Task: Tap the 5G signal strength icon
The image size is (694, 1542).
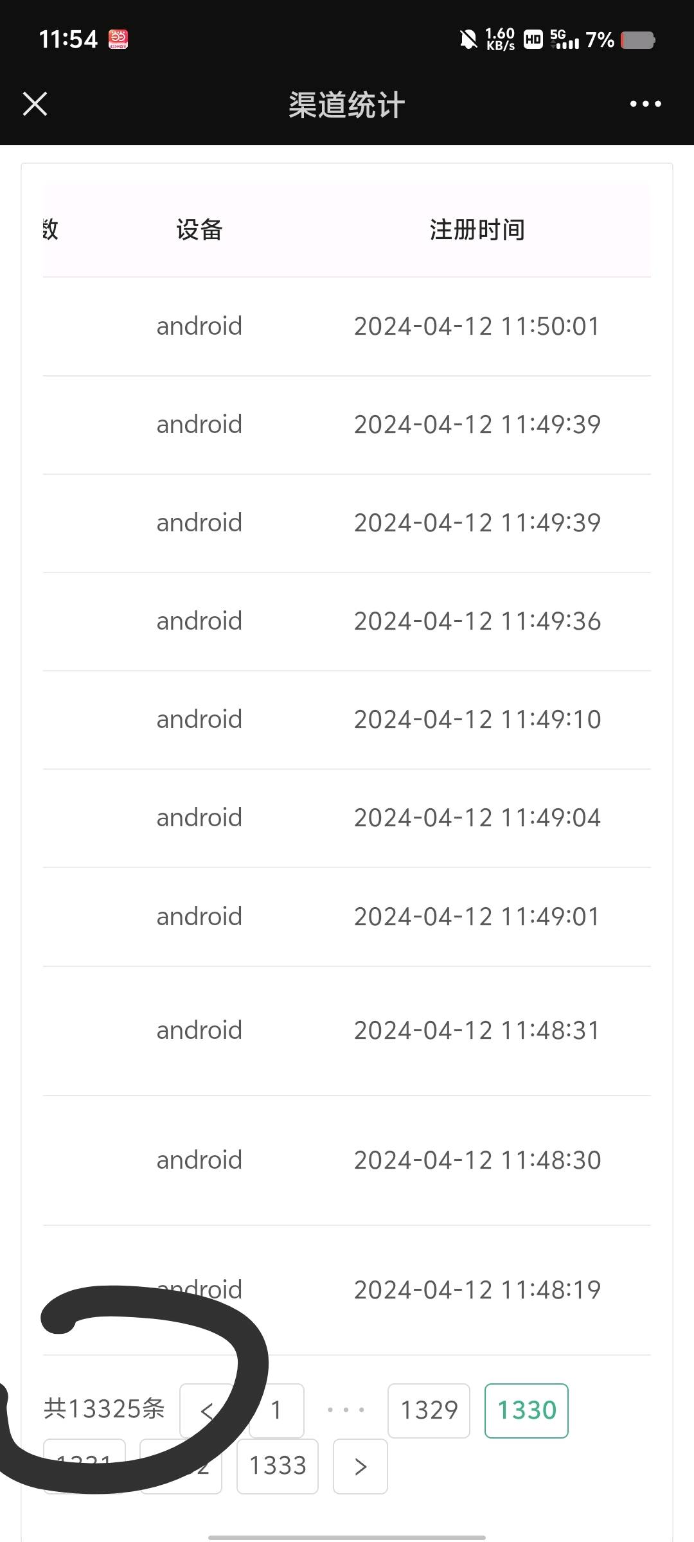Action: click(x=564, y=39)
